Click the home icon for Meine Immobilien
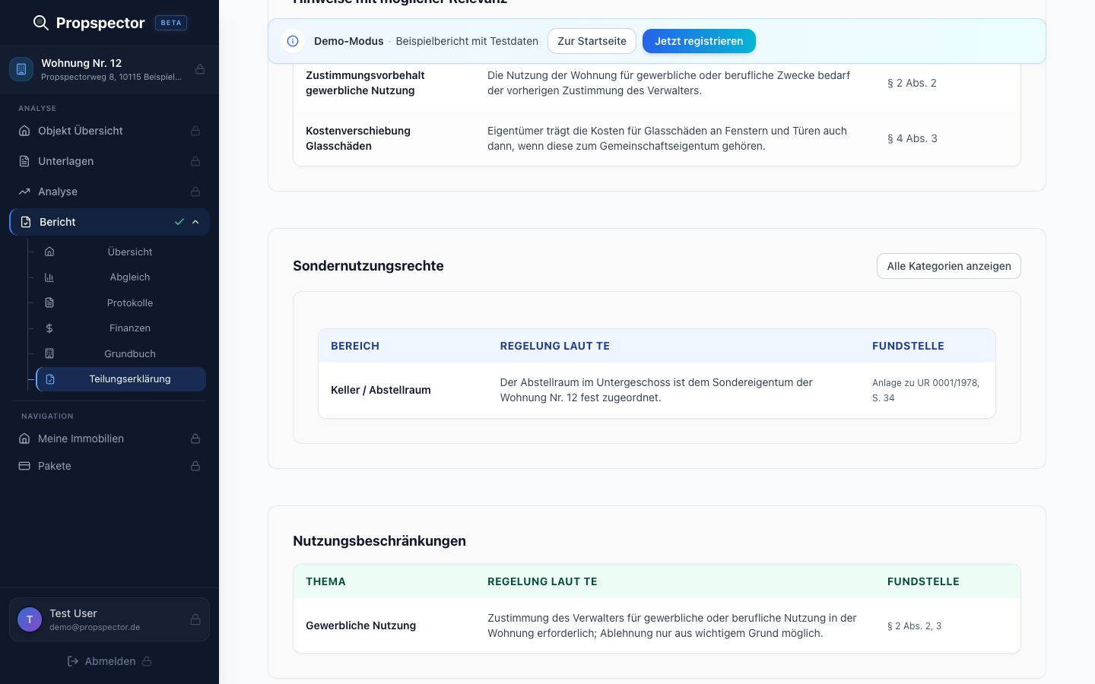This screenshot has height=684, width=1095. point(24,439)
